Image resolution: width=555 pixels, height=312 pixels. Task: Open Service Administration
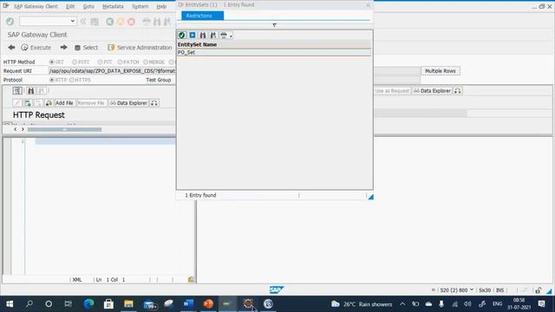(140, 48)
